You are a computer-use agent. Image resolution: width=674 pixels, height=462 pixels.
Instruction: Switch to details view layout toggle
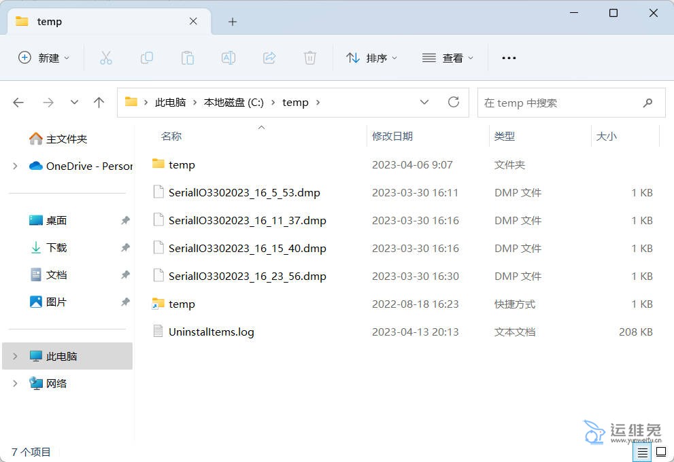coord(642,452)
